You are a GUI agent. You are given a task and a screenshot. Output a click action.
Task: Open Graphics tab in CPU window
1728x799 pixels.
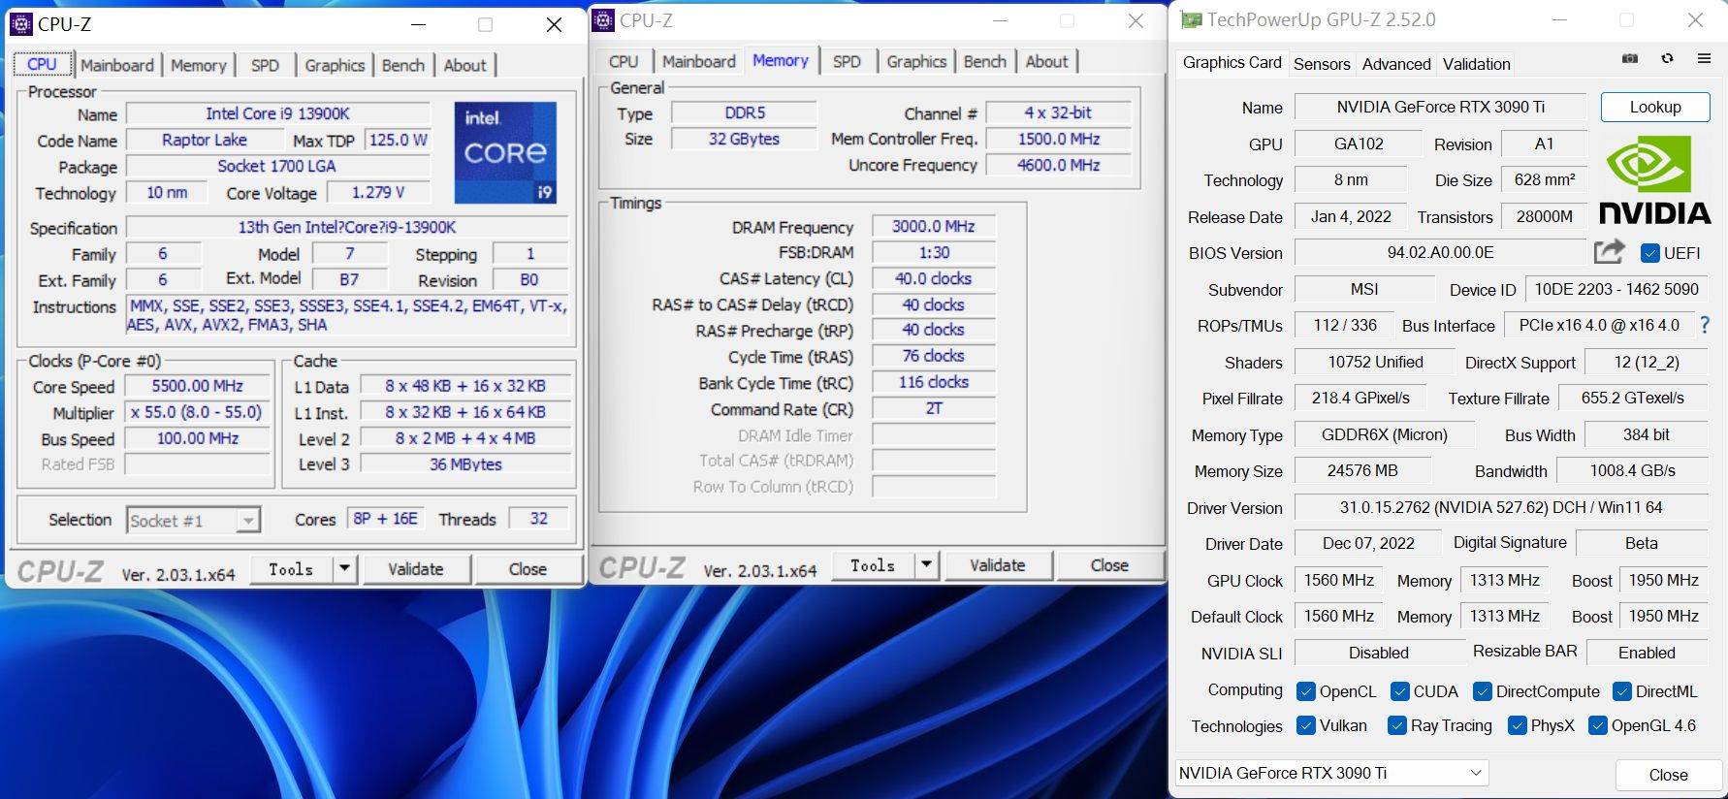tap(335, 65)
